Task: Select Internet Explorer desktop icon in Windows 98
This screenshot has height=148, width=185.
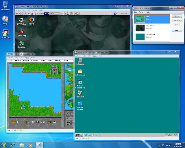Action: [80, 106]
